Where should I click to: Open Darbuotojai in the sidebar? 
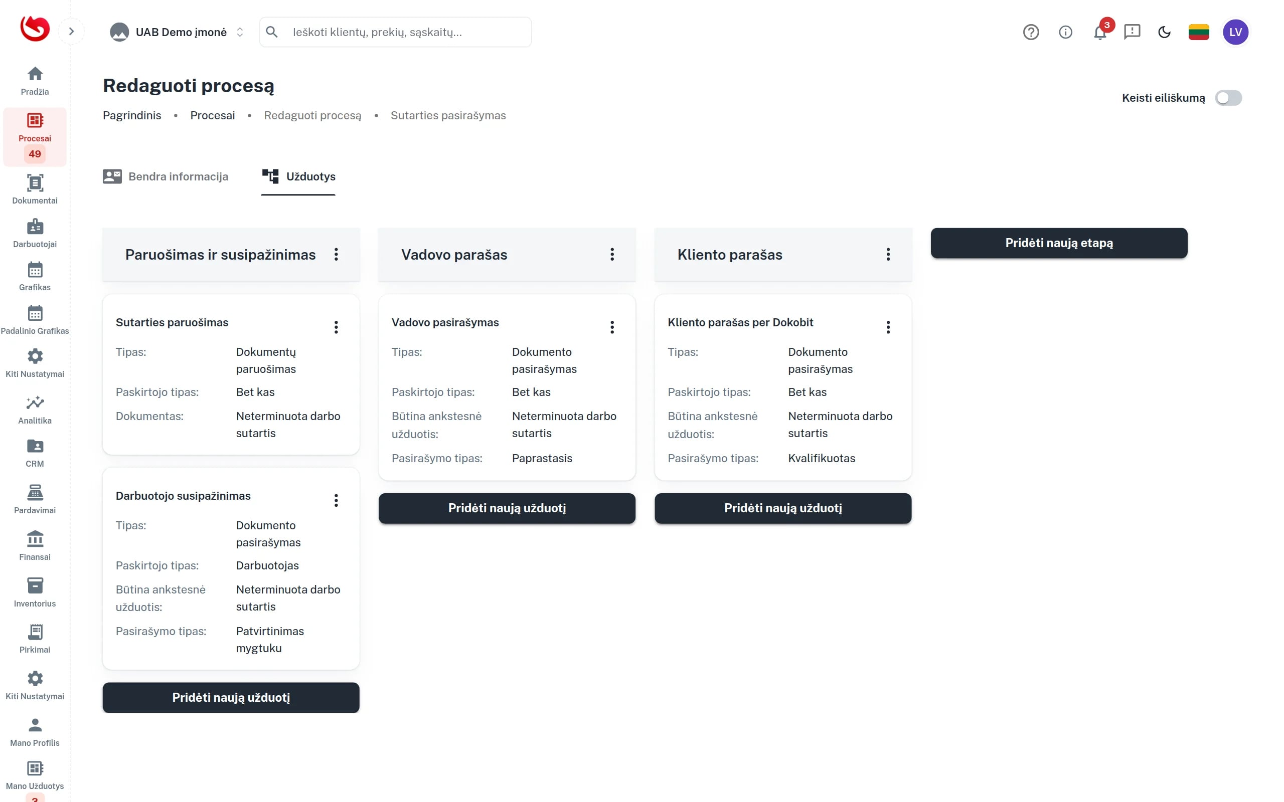[x=35, y=233]
